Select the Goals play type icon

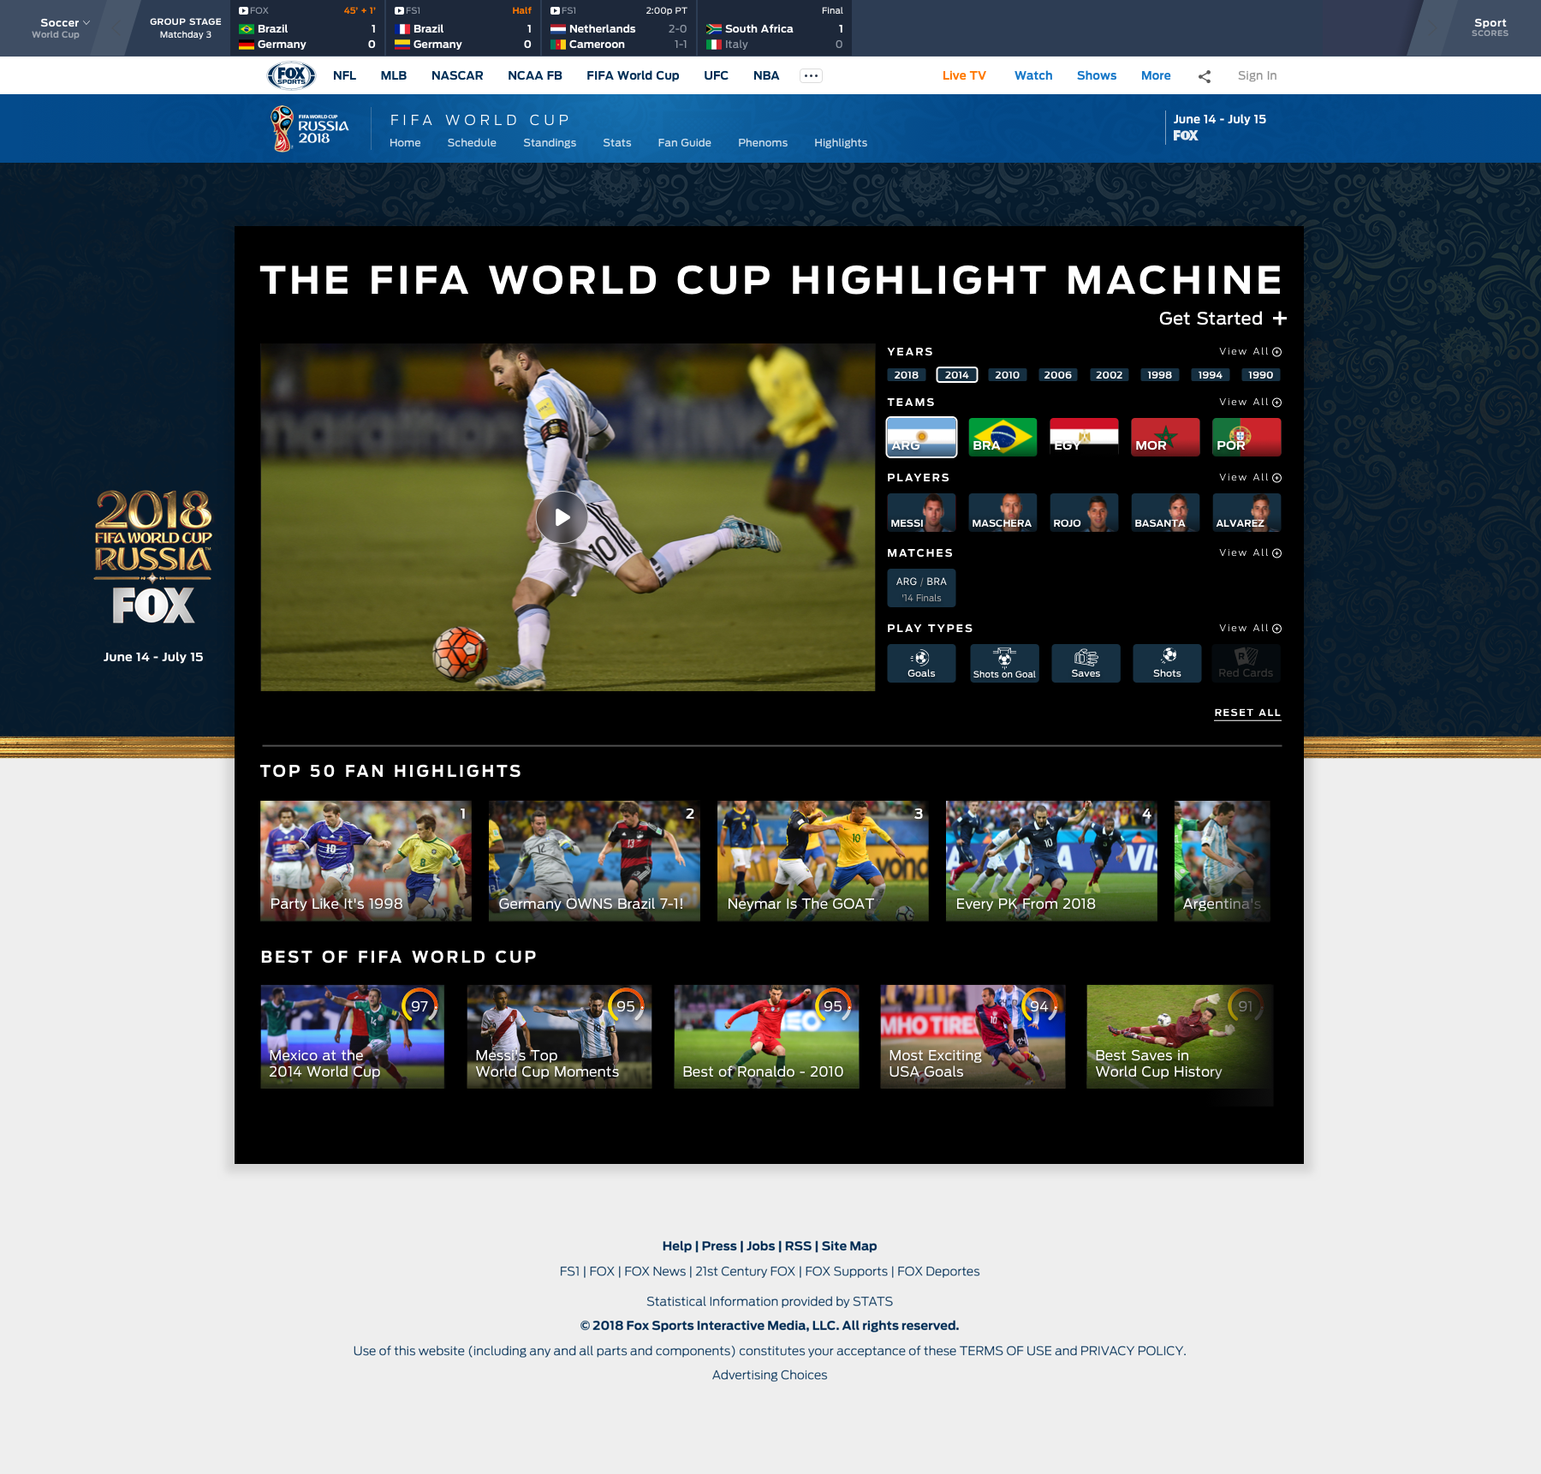pos(921,662)
